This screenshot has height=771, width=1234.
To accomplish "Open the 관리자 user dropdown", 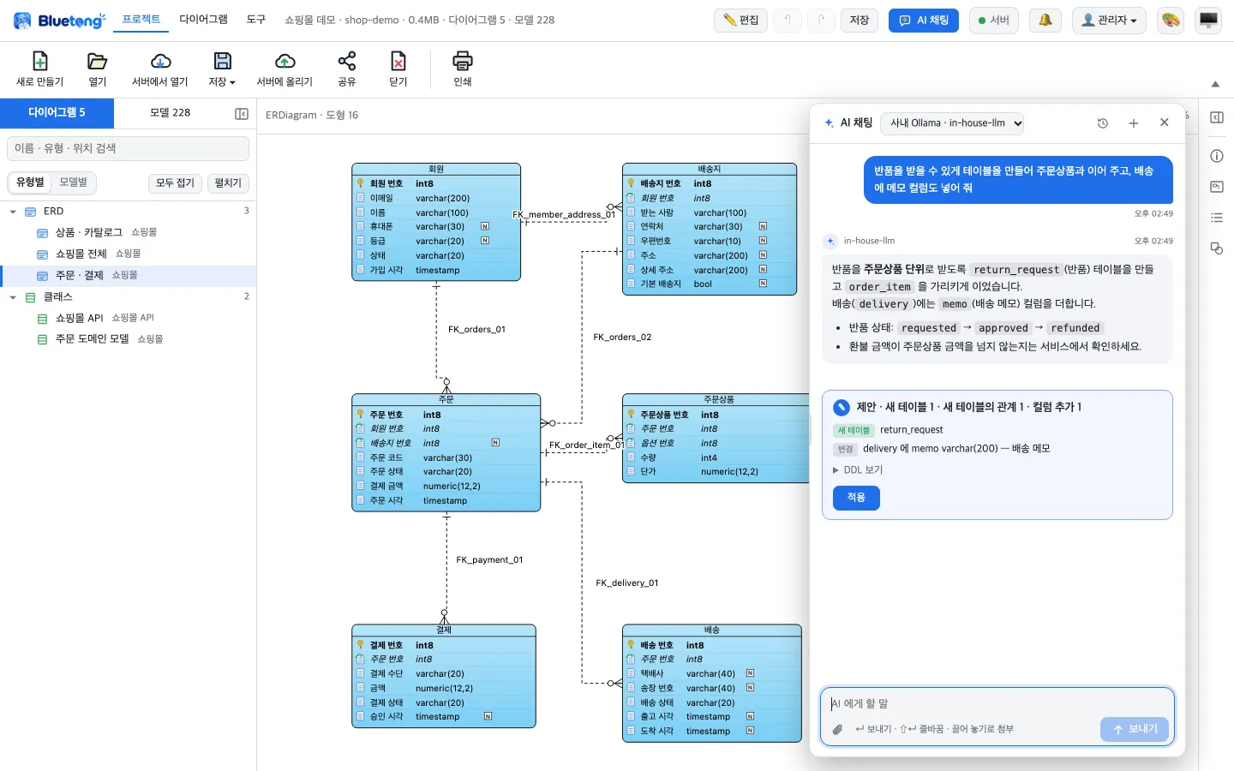I will click(x=1109, y=20).
